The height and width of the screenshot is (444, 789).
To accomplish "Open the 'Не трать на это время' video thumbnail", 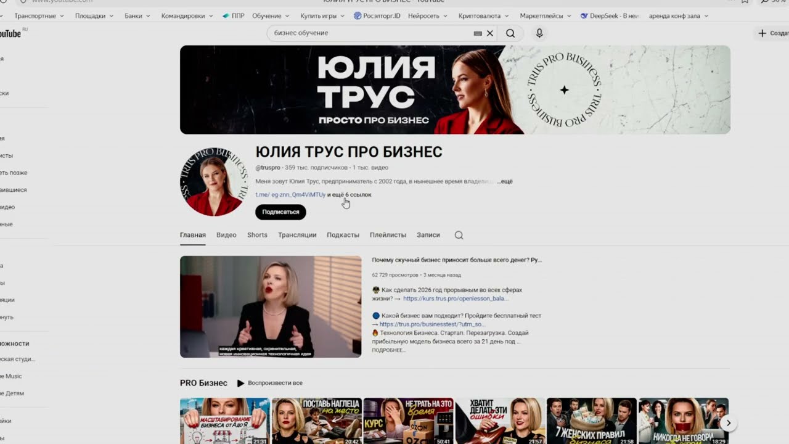I will (409, 421).
